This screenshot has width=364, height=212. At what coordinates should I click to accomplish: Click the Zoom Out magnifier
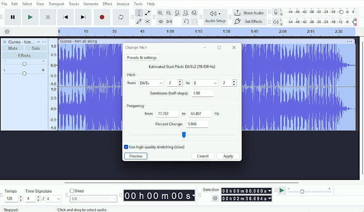tap(169, 13)
